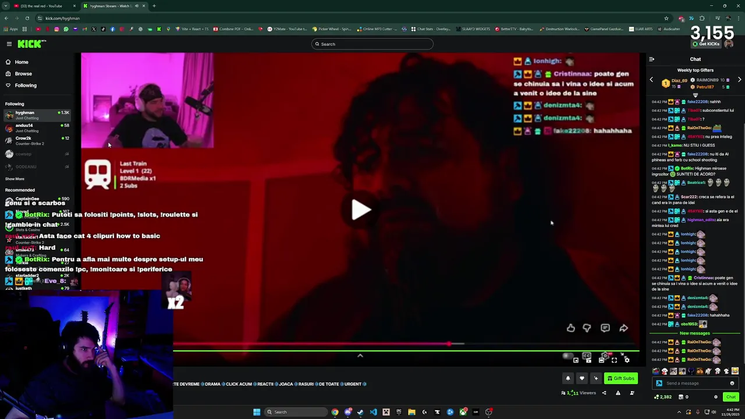Toggle theater mode in the player
This screenshot has width=745, height=419.
coord(601,360)
